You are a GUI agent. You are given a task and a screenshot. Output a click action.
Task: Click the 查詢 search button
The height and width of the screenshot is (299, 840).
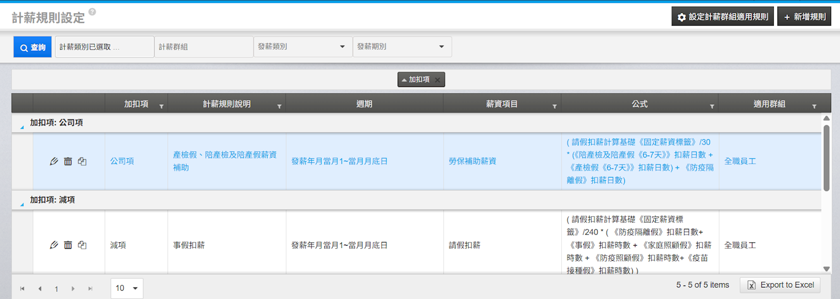coord(33,47)
